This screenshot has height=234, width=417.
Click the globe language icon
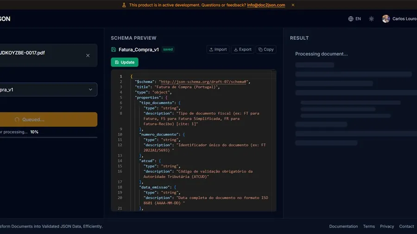pos(351,19)
